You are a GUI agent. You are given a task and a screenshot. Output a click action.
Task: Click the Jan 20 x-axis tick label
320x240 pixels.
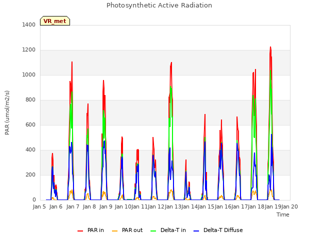pos(289,206)
